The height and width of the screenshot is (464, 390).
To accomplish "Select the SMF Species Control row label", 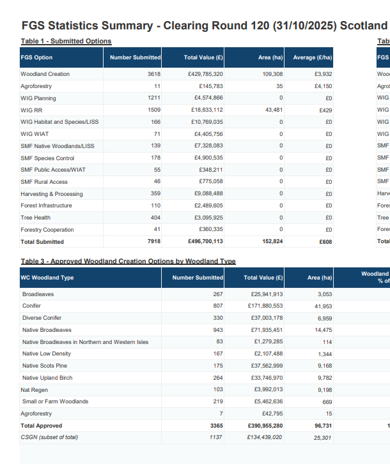I will pyautogui.click(x=47, y=158).
